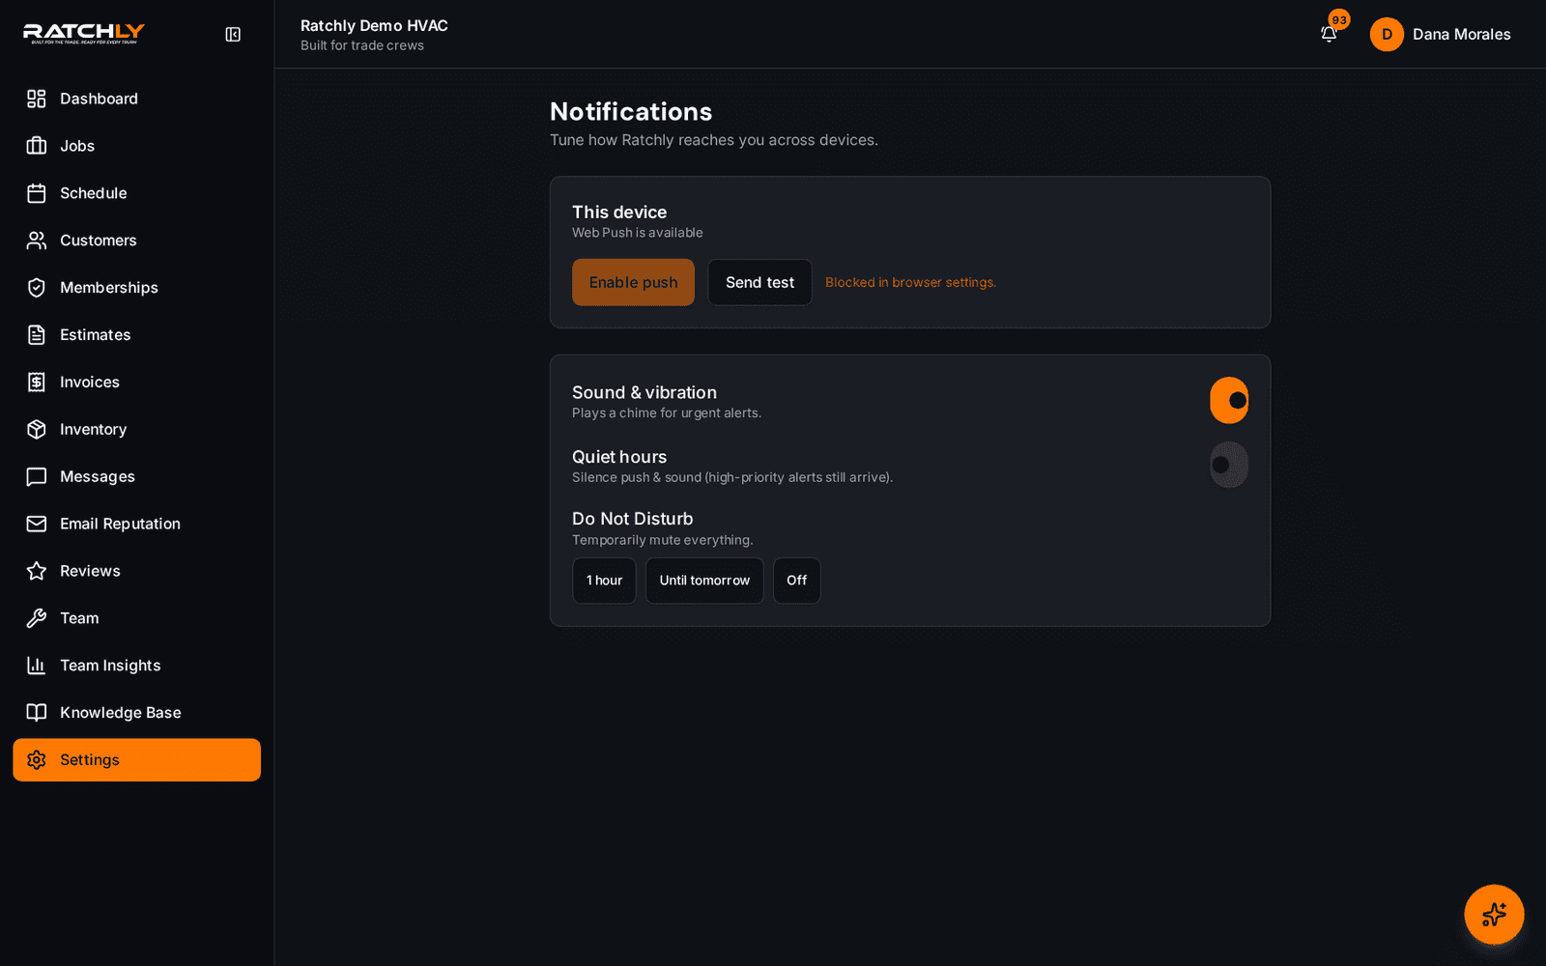1546x966 pixels.
Task: Open the Dashboard menu item
Action: (136, 99)
